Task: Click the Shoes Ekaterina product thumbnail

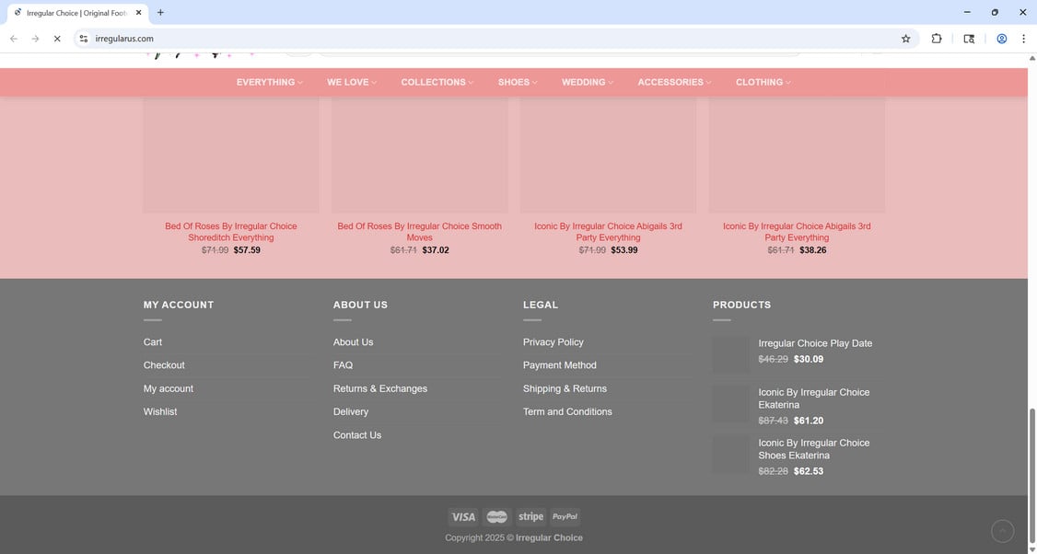Action: (731, 455)
